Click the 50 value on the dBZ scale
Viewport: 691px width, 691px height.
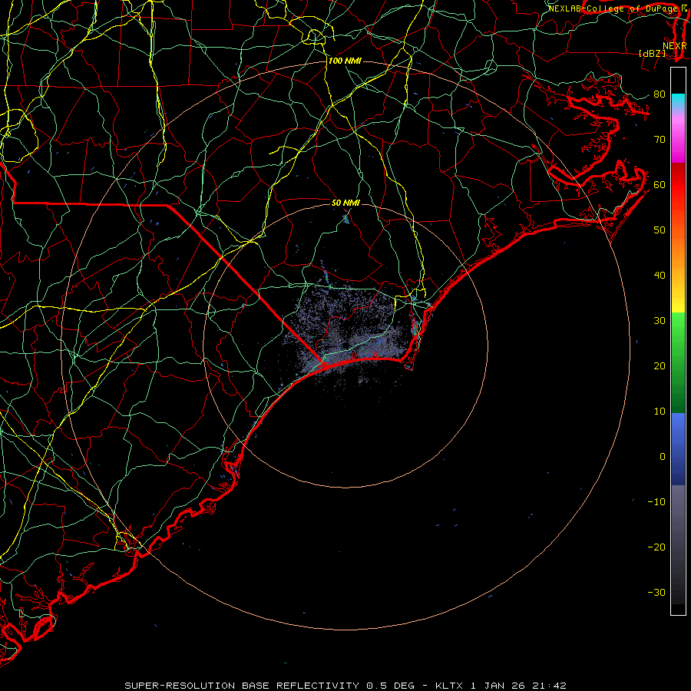pos(660,230)
